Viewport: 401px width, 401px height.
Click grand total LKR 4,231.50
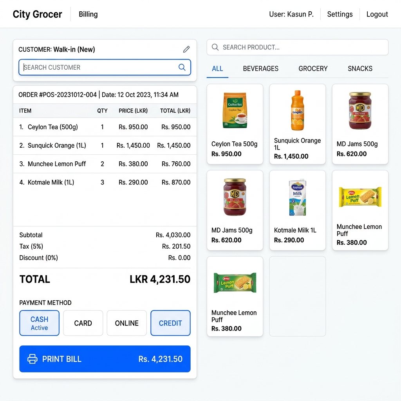pyautogui.click(x=160, y=279)
